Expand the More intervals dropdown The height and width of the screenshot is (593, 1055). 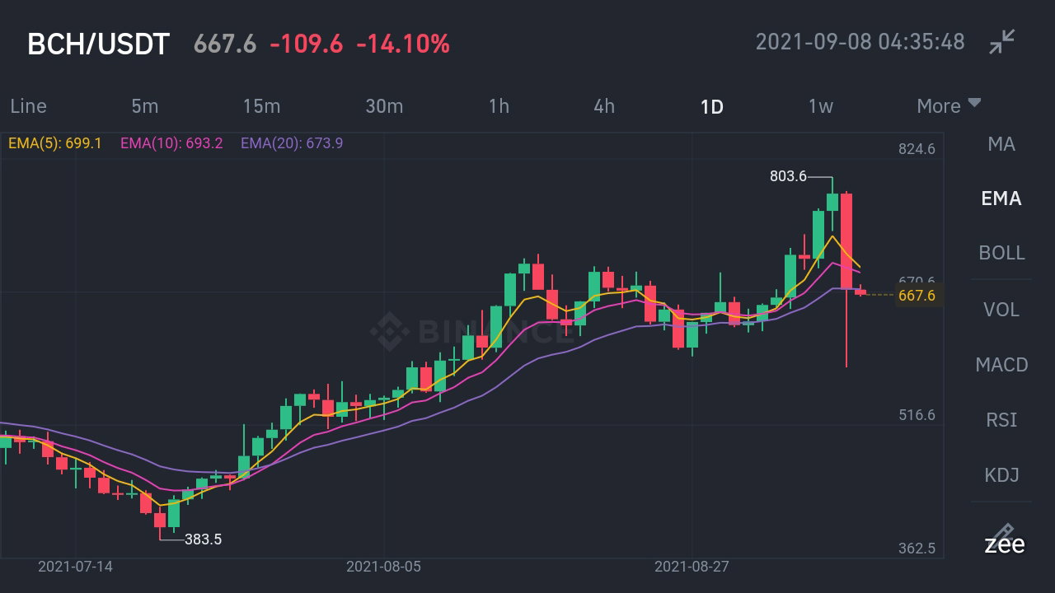(949, 105)
